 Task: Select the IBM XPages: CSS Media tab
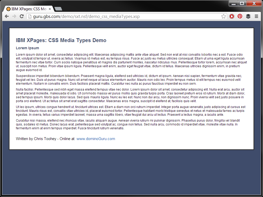click(x=28, y=9)
